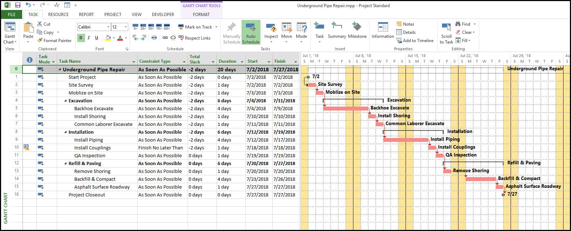The height and width of the screenshot is (231, 571).
Task: Open the Mark on Track dropdown arrow
Action: [215, 27]
